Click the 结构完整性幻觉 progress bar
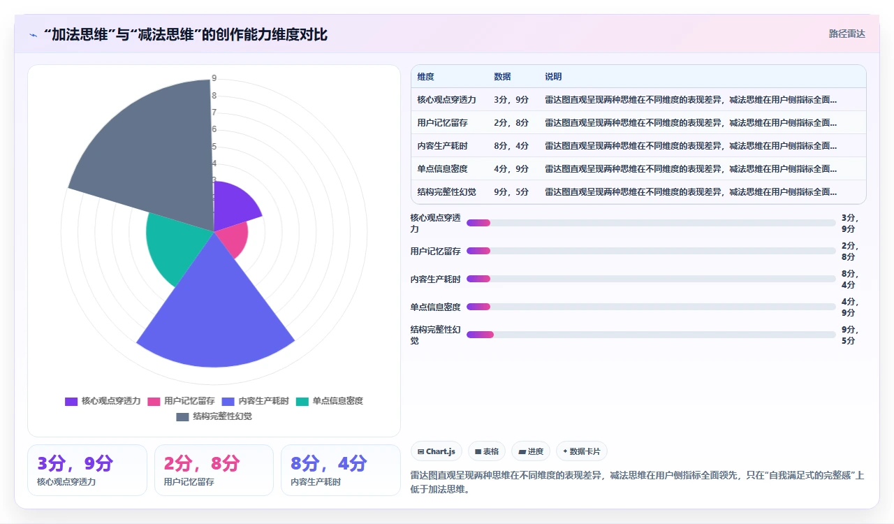 click(x=651, y=335)
